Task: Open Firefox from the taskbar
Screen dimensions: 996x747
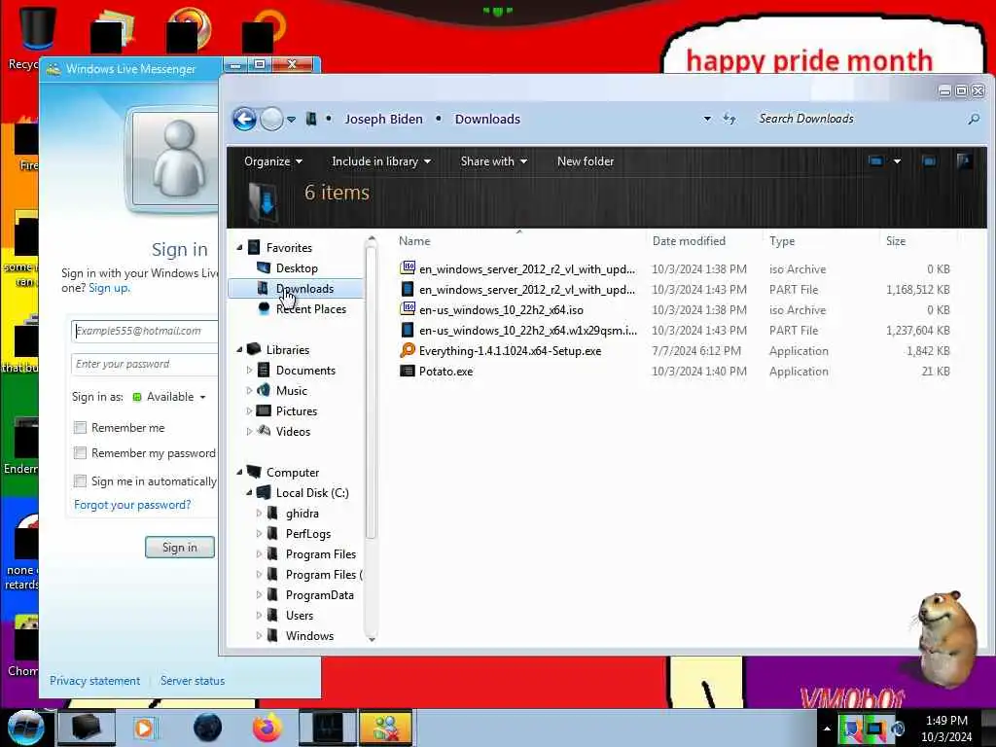Action: [267, 728]
